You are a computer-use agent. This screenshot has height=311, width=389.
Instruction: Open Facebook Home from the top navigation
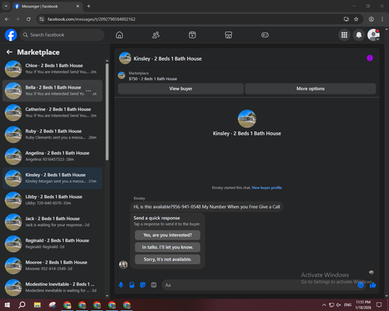tap(119, 35)
